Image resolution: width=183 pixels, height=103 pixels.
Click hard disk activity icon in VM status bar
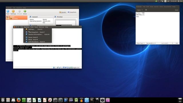pos(54,68)
